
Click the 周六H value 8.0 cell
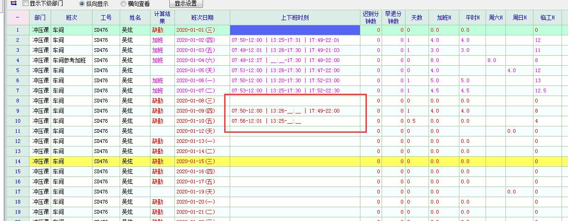point(495,60)
